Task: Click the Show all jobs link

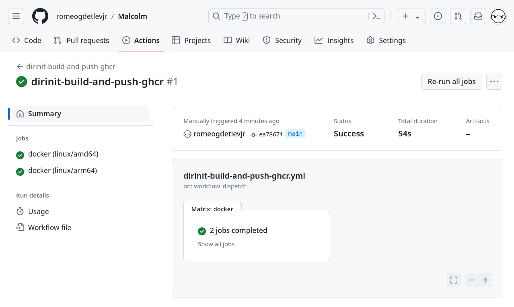Action: (x=216, y=244)
